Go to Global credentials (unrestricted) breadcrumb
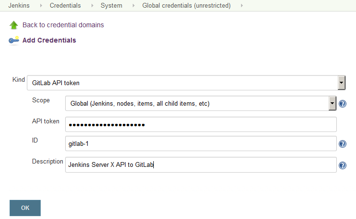The width and height of the screenshot is (356, 219). pyautogui.click(x=186, y=5)
